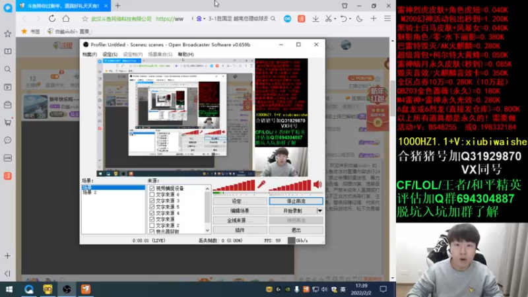Toggle 显示器获取 source checkbox
528x297 pixels.
tap(152, 232)
